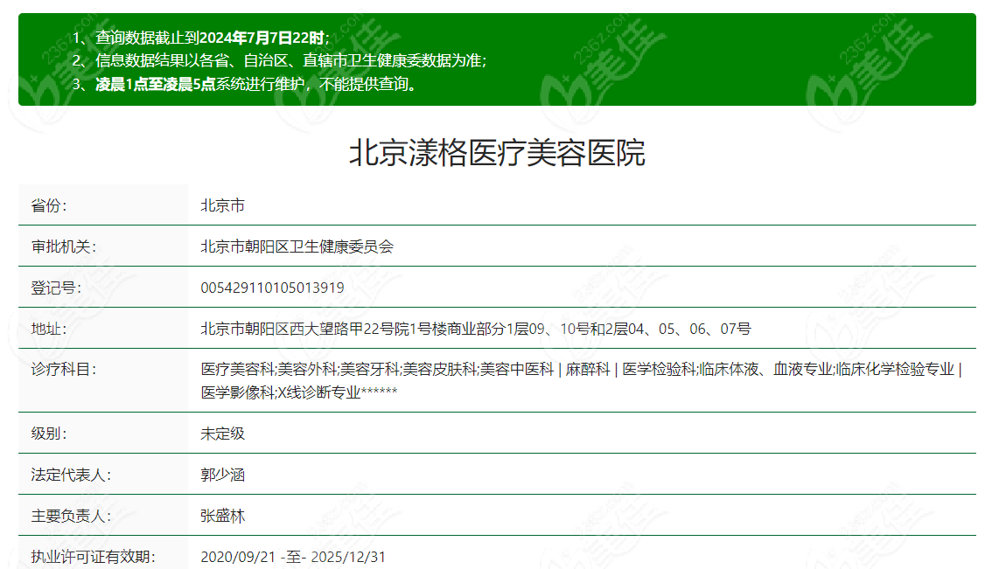992x569 pixels.
Task: Click the legal representative name 郭少涵
Action: point(223,475)
